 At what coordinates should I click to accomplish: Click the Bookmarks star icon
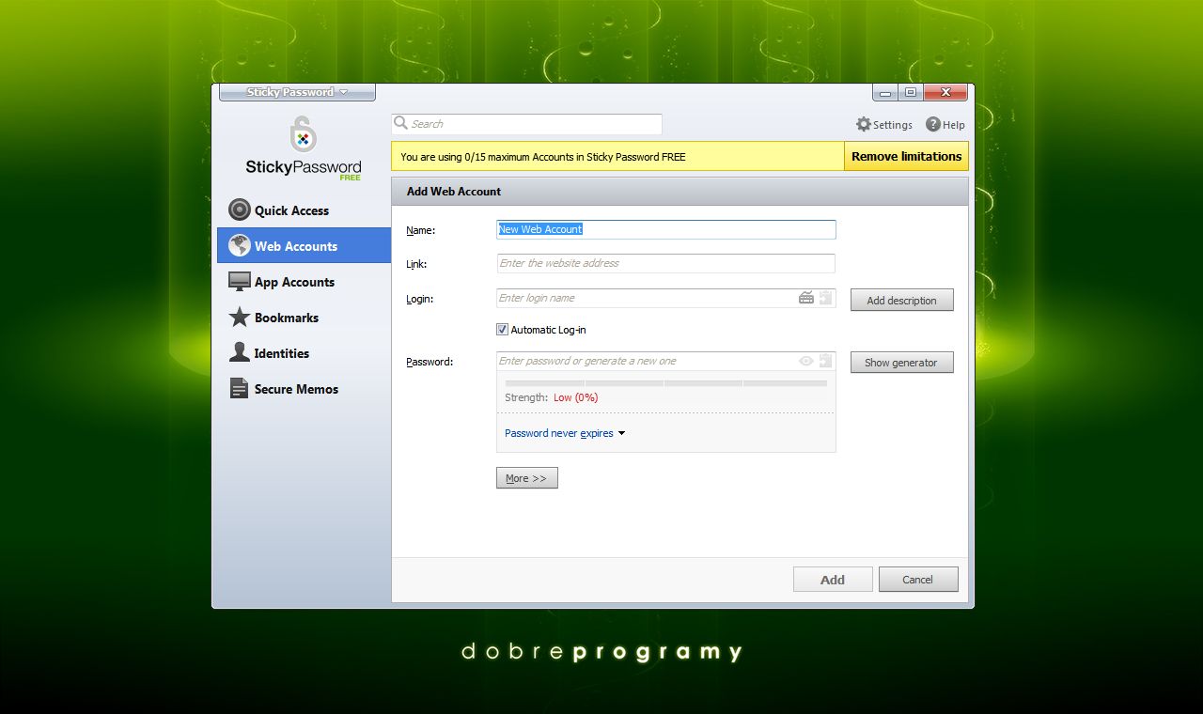[x=240, y=317]
